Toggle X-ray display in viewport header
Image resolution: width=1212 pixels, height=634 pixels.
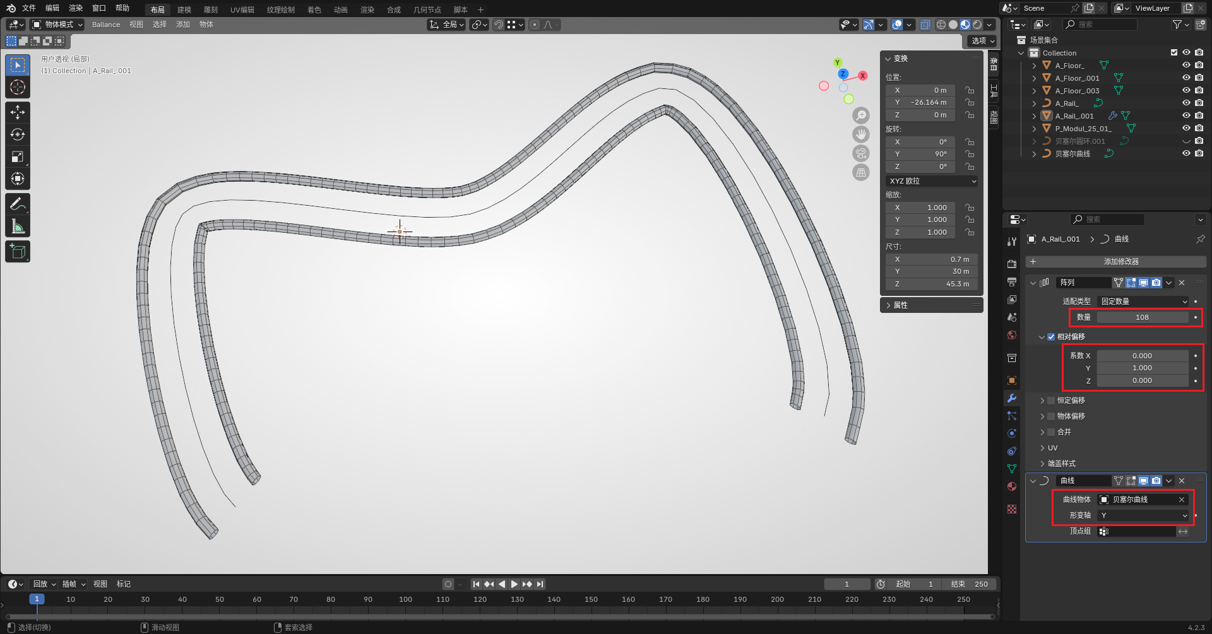point(925,25)
